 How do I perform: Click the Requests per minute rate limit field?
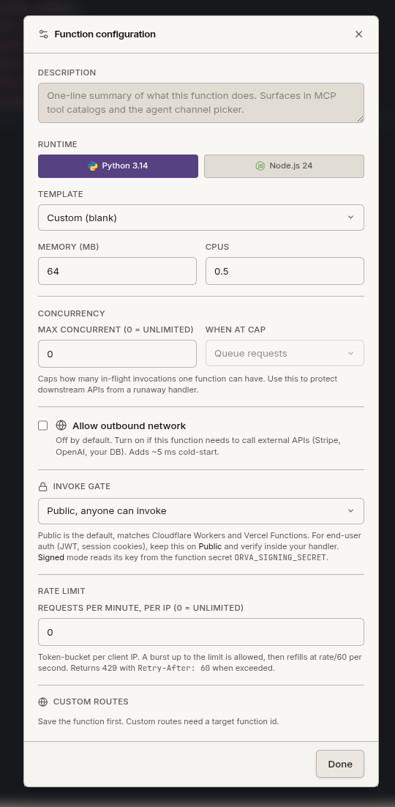(201, 632)
